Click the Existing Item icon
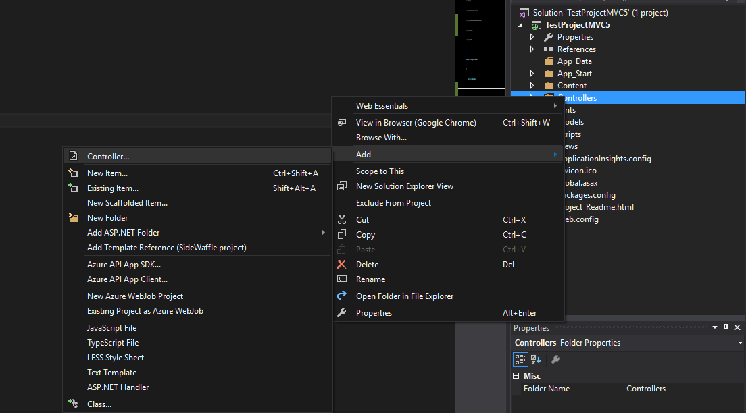The width and height of the screenshot is (746, 413). (x=73, y=188)
